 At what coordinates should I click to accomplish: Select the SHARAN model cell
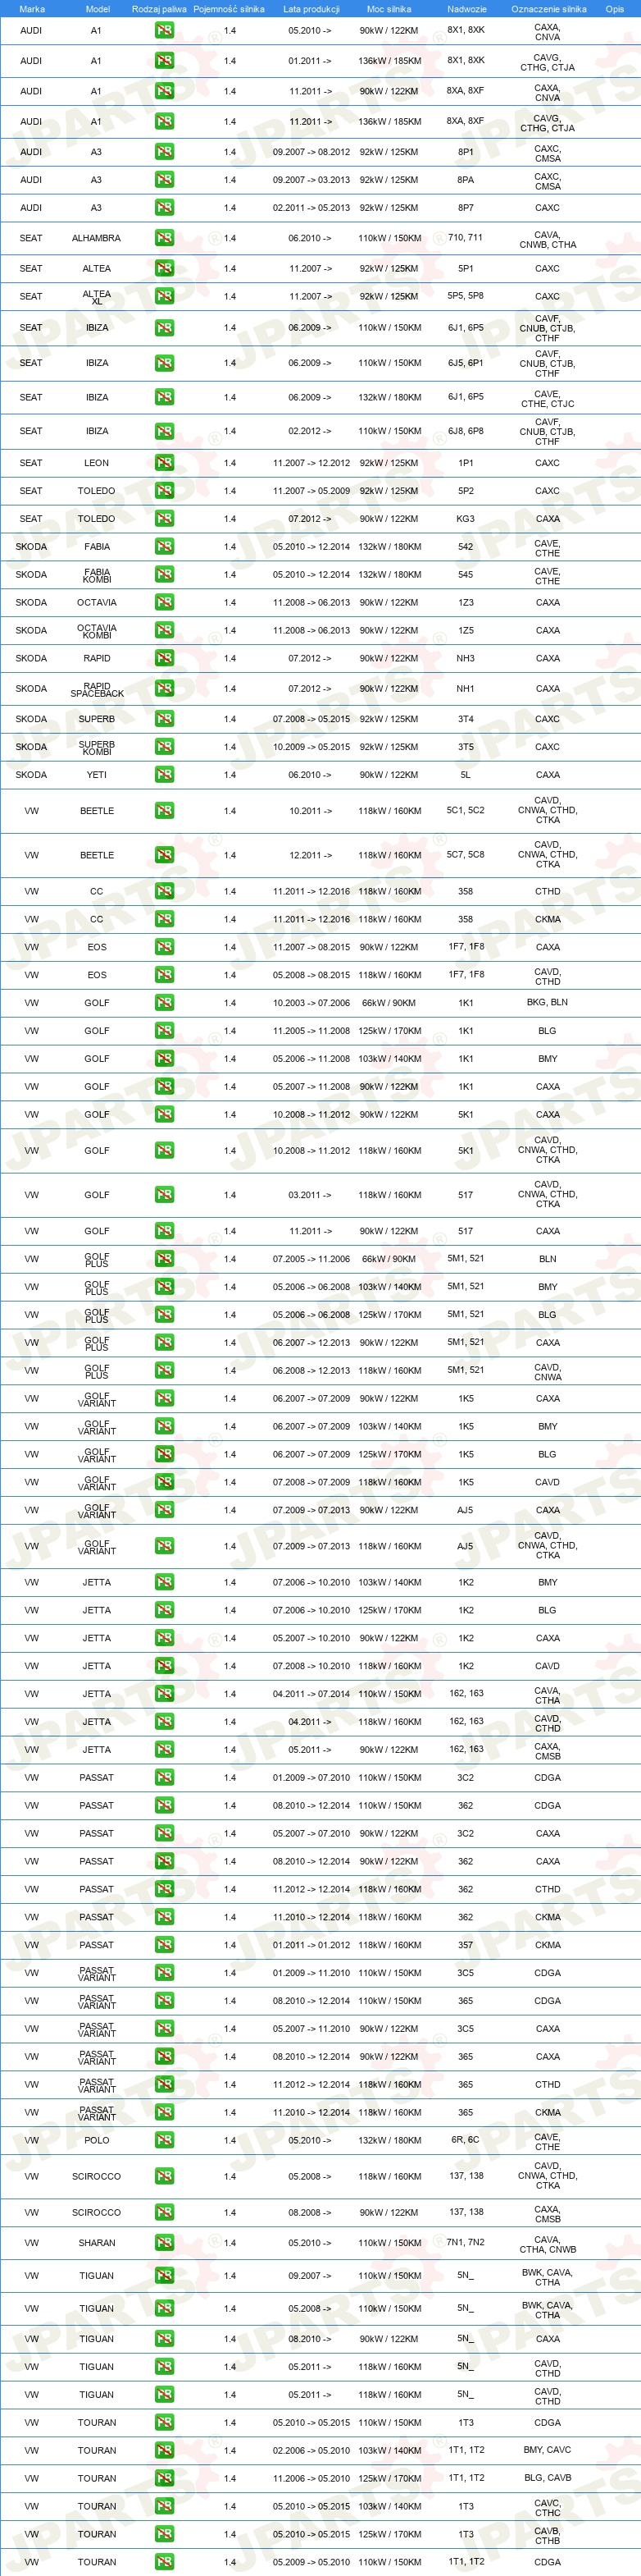point(97,2243)
